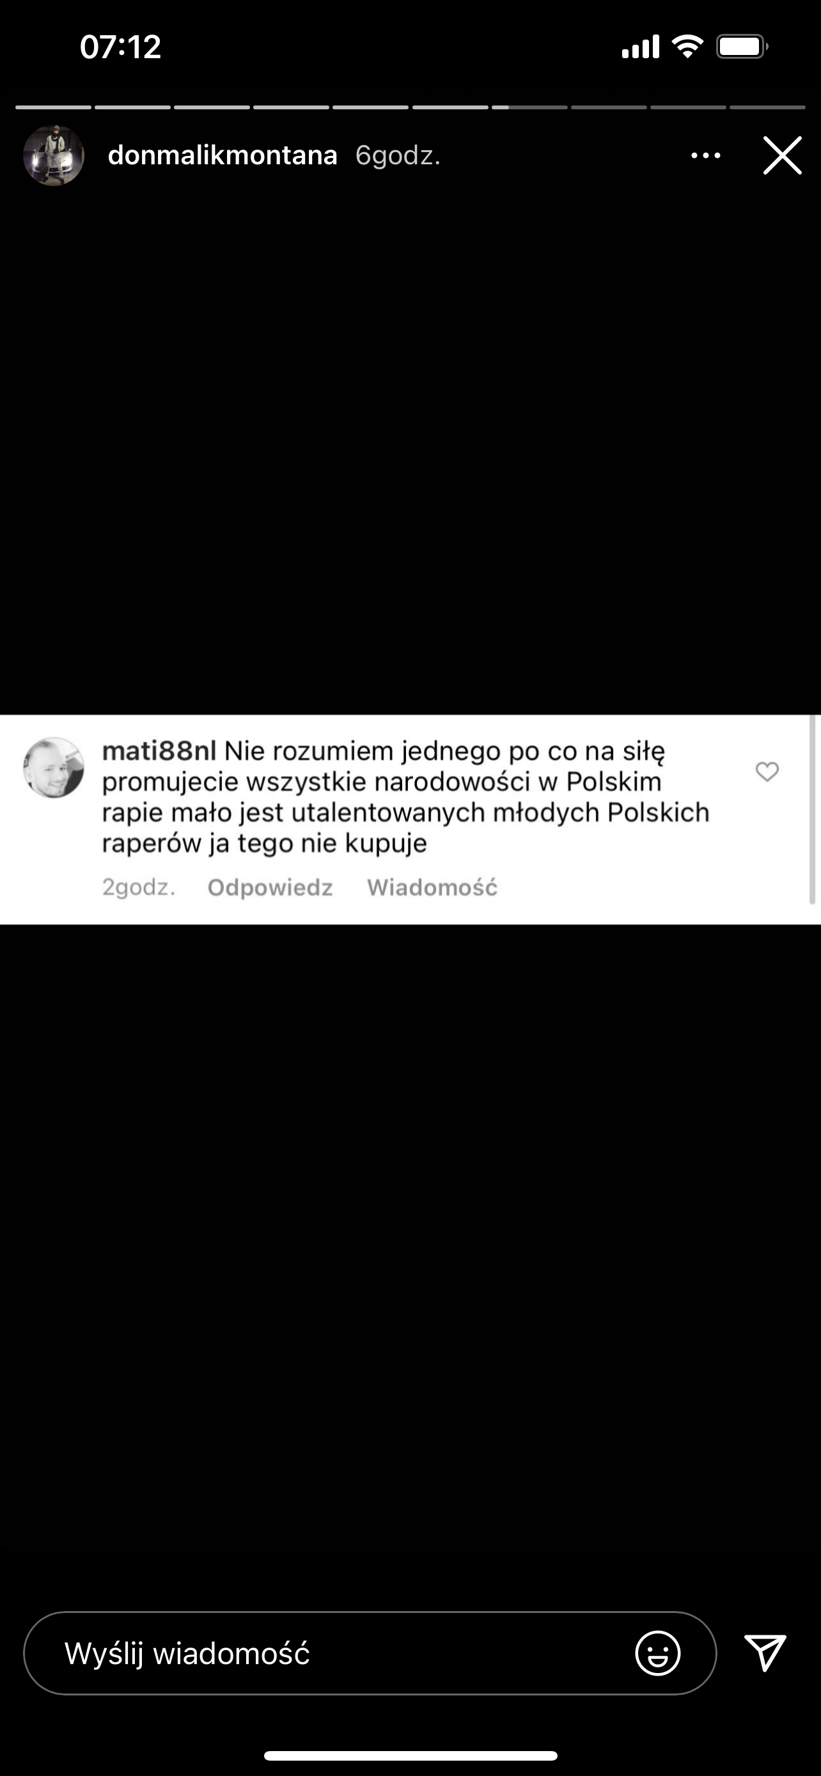The height and width of the screenshot is (1776, 821).
Task: Tap Wiadomość under the comment
Action: click(x=432, y=887)
